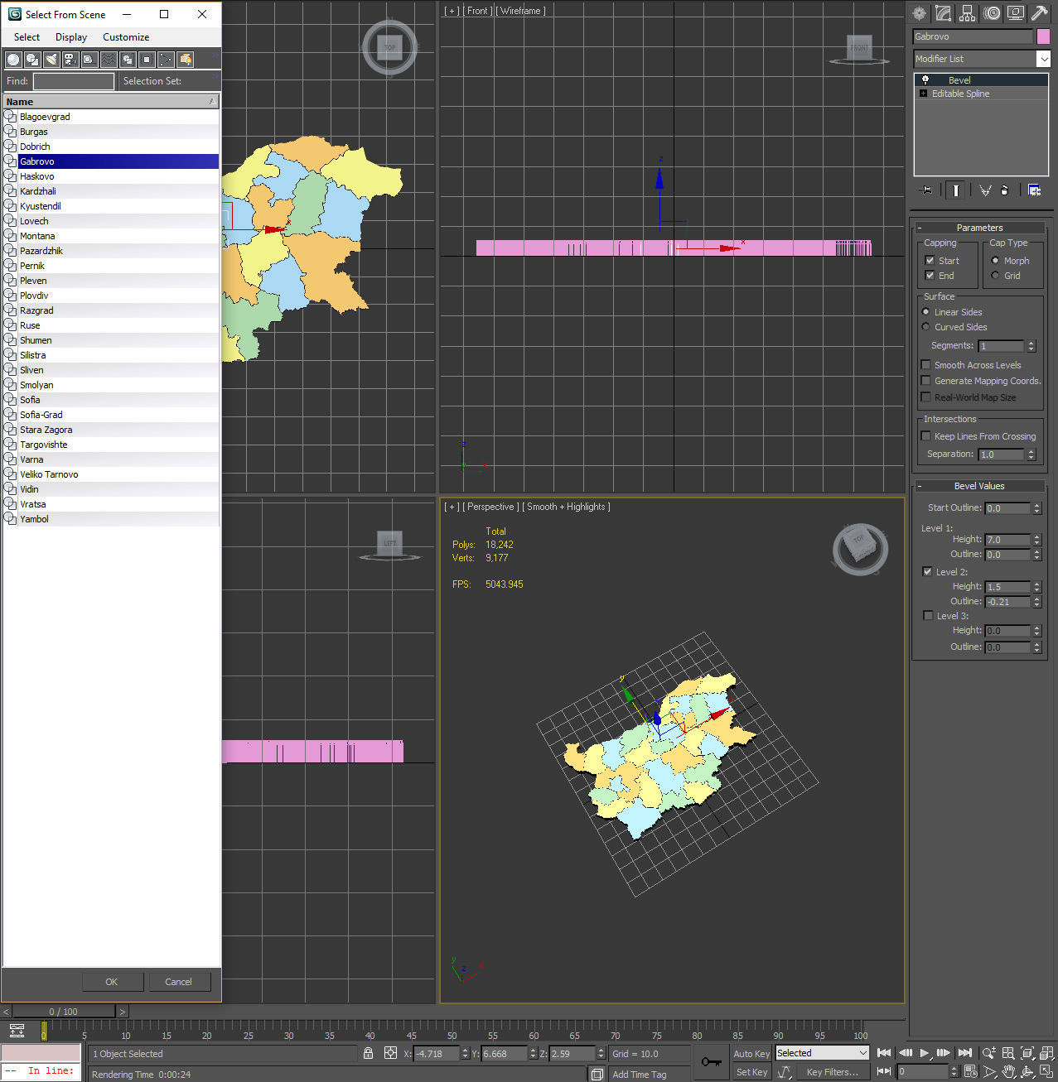Collapse the Bevel Values rollout
The height and width of the screenshot is (1082, 1058).
click(x=978, y=486)
